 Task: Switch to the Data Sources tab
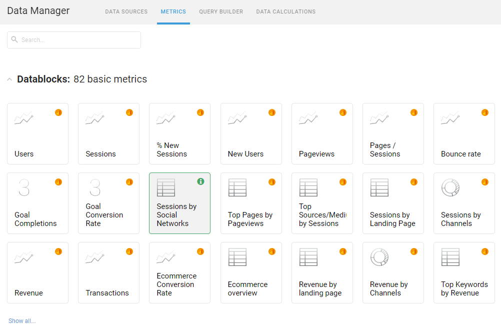point(126,11)
